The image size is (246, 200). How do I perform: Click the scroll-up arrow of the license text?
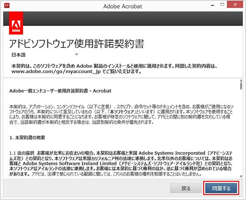tap(241, 80)
